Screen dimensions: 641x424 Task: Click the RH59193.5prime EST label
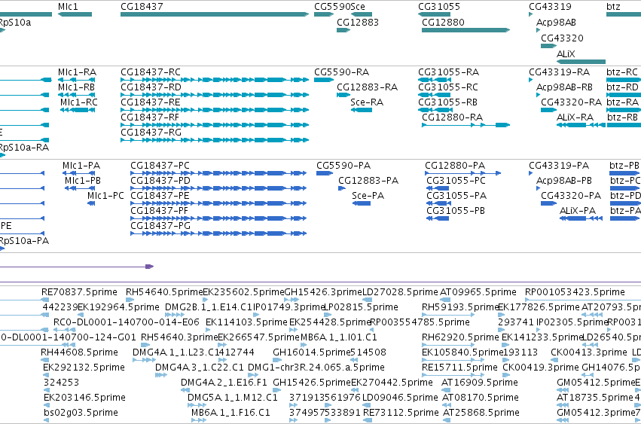click(x=460, y=307)
